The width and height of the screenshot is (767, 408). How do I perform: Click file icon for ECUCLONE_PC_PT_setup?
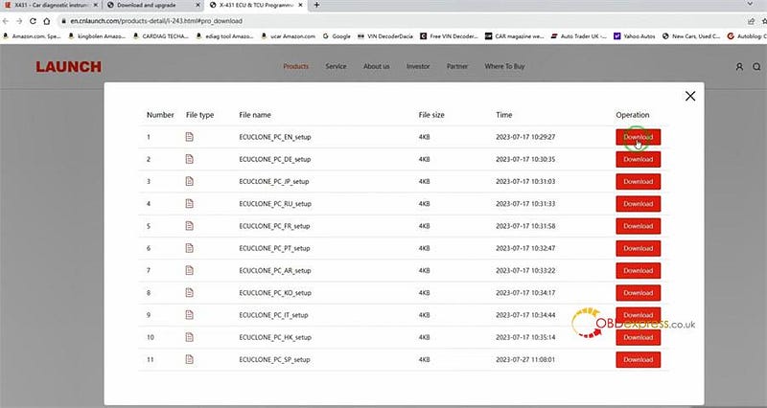(x=189, y=248)
